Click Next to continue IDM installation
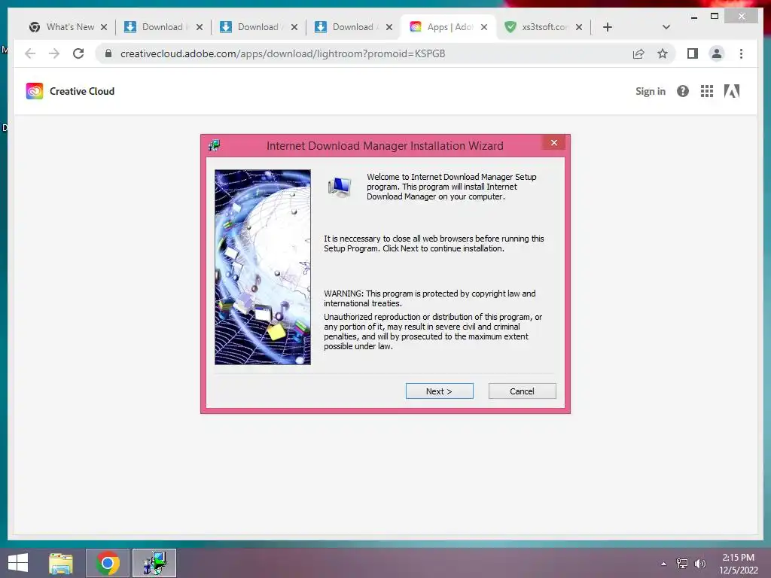The image size is (771, 578). pos(439,391)
